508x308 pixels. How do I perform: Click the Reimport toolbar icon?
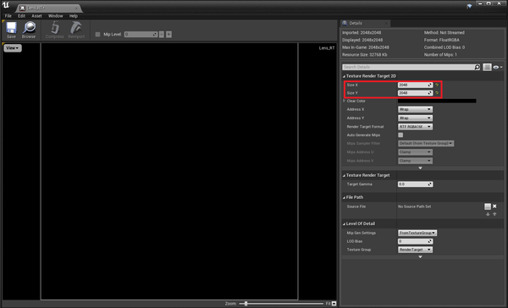76,30
